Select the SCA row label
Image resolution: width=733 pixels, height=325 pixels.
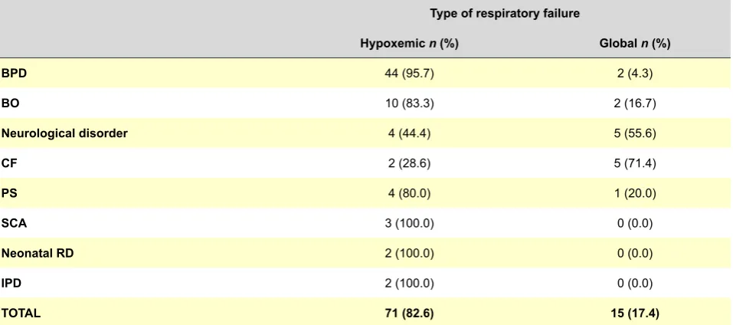(14, 223)
